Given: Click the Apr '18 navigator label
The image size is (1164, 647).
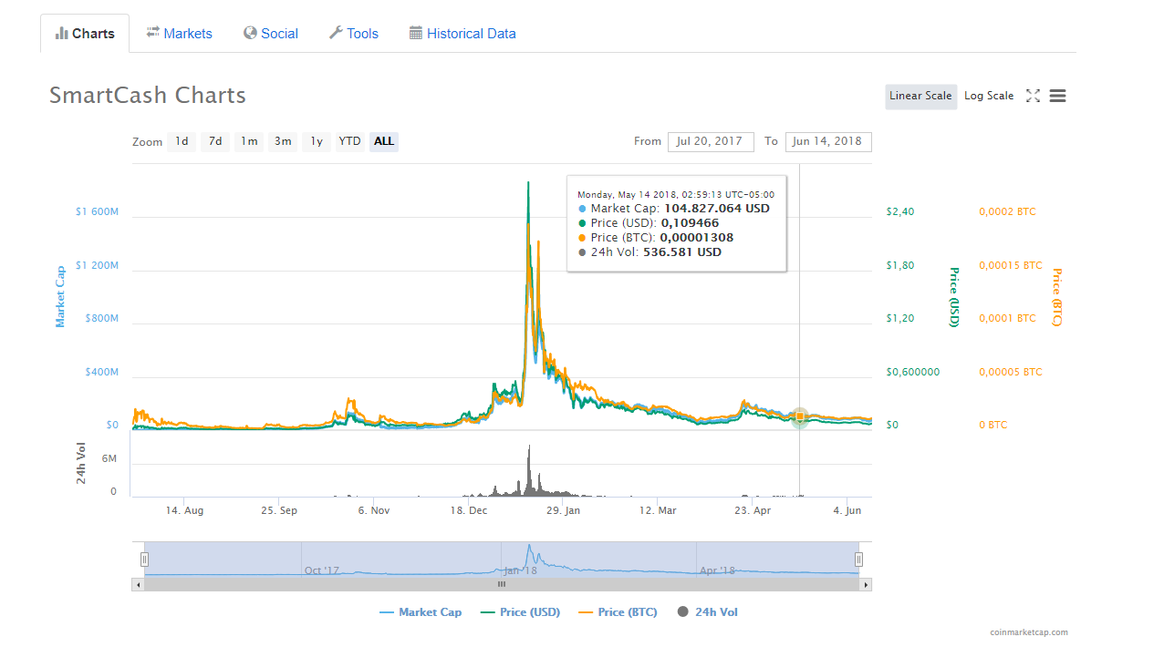Looking at the screenshot, I should coord(717,570).
